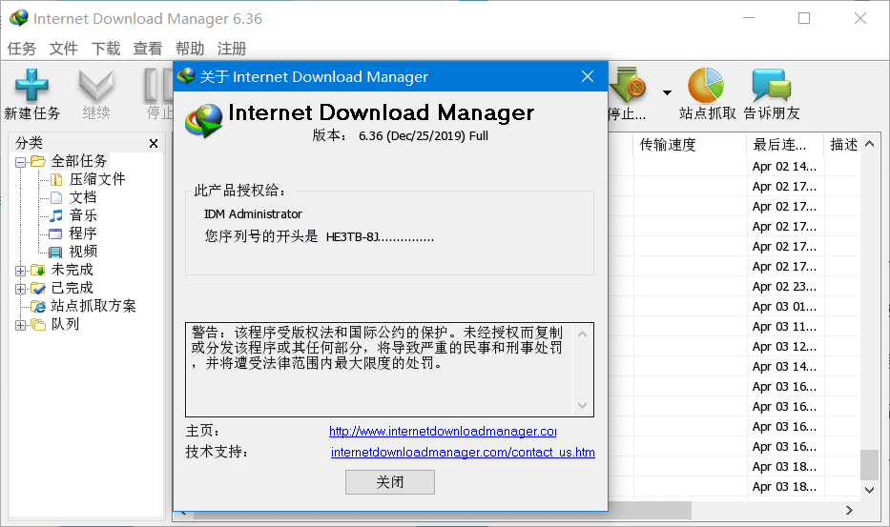890x527 pixels.
Task: Select the 未完成 unfinished folder
Action: [72, 270]
